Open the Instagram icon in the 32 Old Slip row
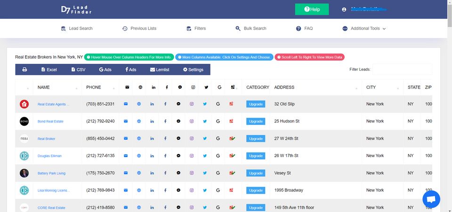 [192, 104]
